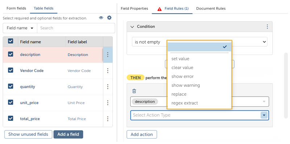Image resolution: width=290 pixels, height=144 pixels.
Task: Switch to the Form fields tab
Action: [x=16, y=8]
